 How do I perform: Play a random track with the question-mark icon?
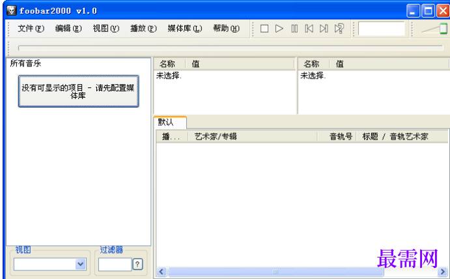[x=339, y=29]
